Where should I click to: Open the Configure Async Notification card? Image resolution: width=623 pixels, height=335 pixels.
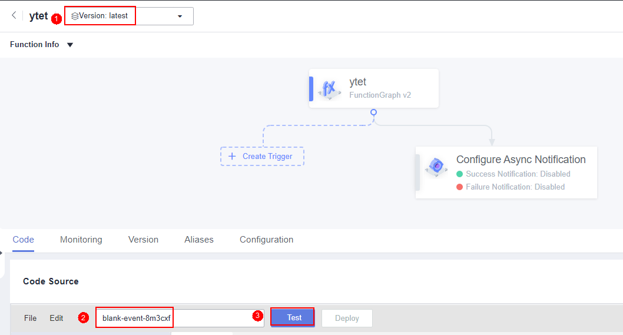[506, 173]
